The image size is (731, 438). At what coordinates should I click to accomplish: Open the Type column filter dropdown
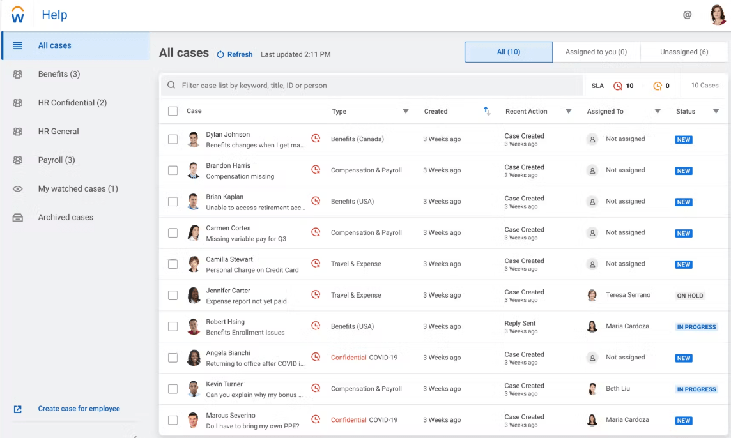[x=406, y=111]
